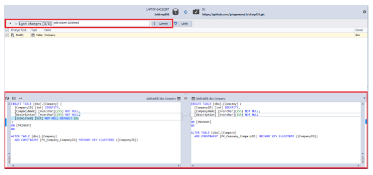Click the Commit button

pos(161,24)
